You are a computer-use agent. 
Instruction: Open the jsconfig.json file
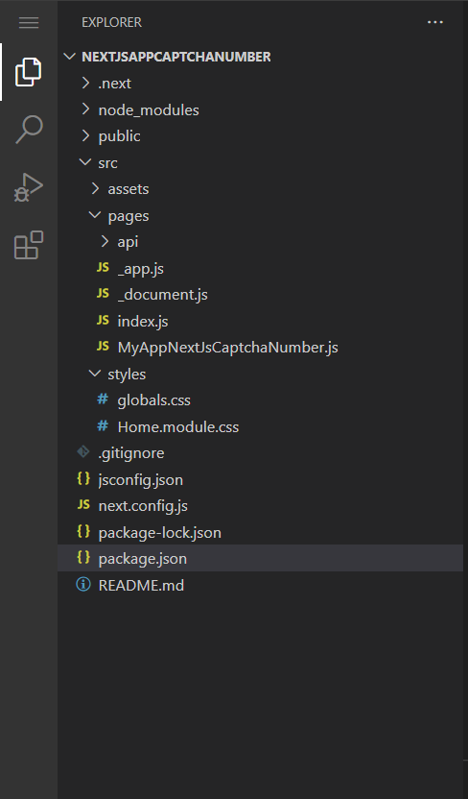tap(140, 480)
